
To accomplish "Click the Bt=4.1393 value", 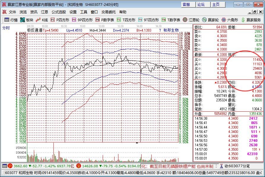I will 144,30.
